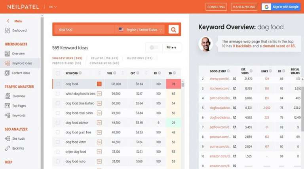304x169 pixels.
Task: Open nbcnews.com result external link icon
Action: (x=235, y=88)
